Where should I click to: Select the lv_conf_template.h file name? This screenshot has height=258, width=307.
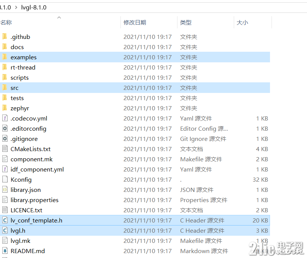[x=36, y=220]
